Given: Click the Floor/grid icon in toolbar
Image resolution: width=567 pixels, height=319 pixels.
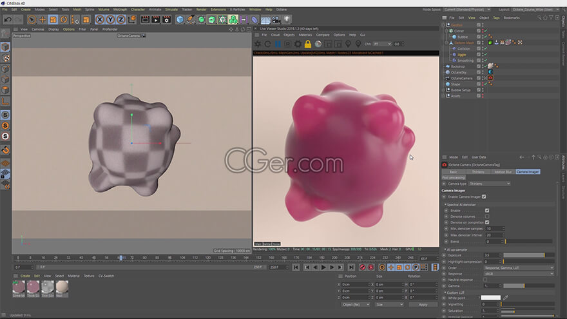Looking at the screenshot, I should point(265,19).
